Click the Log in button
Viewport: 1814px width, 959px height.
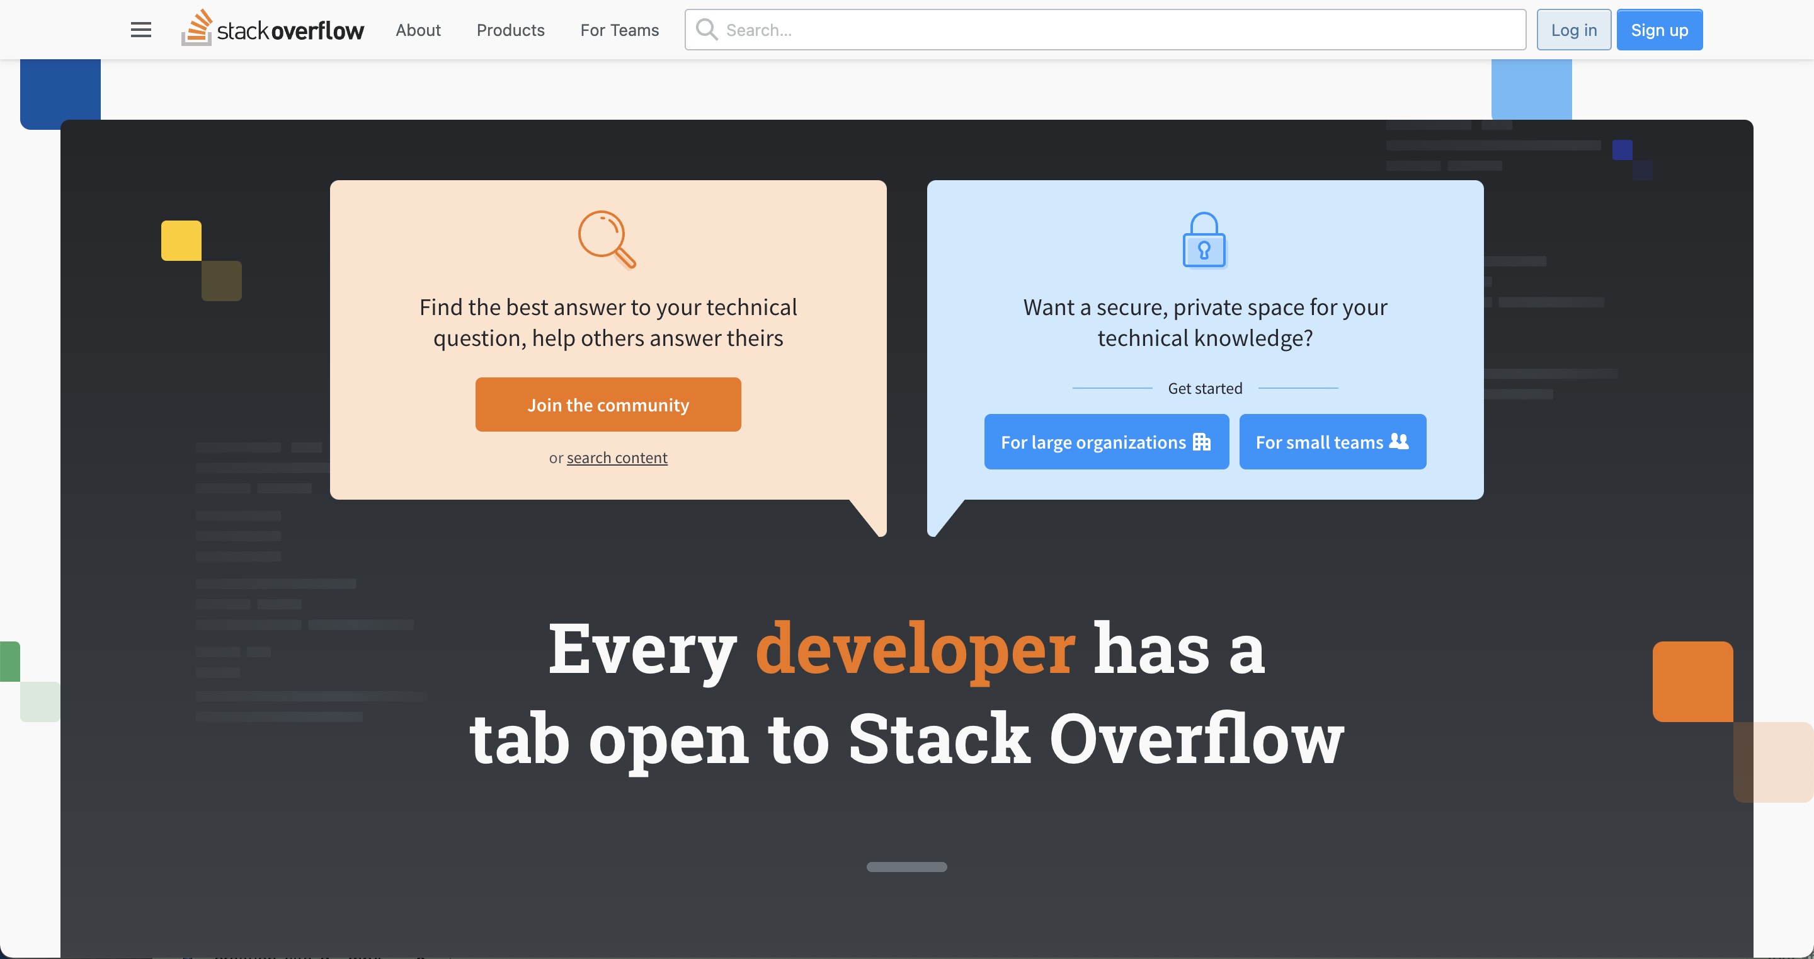(1574, 30)
